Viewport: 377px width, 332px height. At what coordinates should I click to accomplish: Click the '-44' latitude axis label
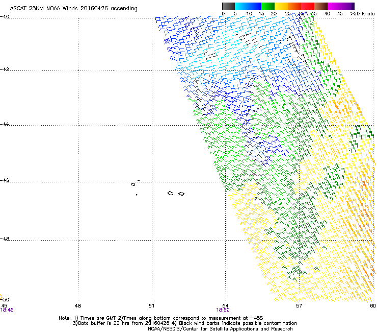click(x=5, y=124)
